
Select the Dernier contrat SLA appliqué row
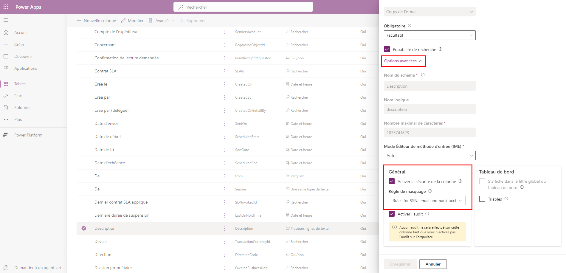coord(228,202)
